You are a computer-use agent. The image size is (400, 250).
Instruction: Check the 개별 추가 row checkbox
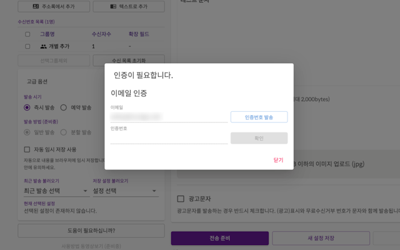click(x=27, y=46)
